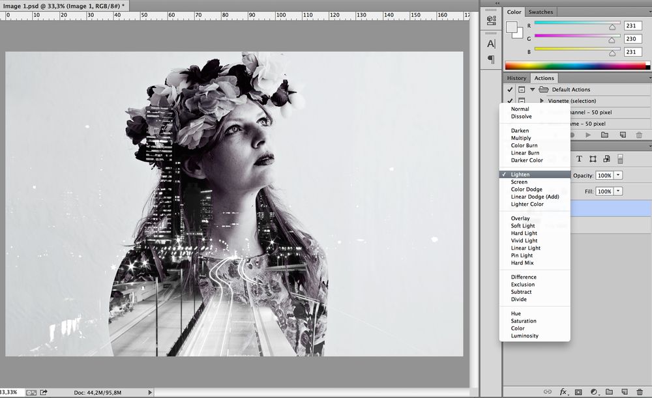
Task: Open the Paragraph panel icon
Action: (x=492, y=60)
